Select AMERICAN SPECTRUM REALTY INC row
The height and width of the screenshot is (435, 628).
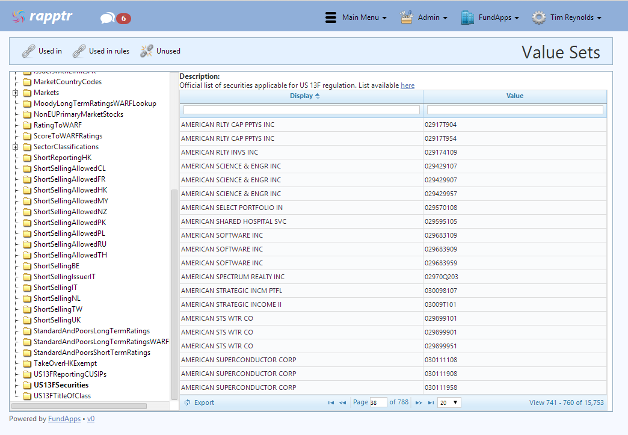pyautogui.click(x=393, y=277)
